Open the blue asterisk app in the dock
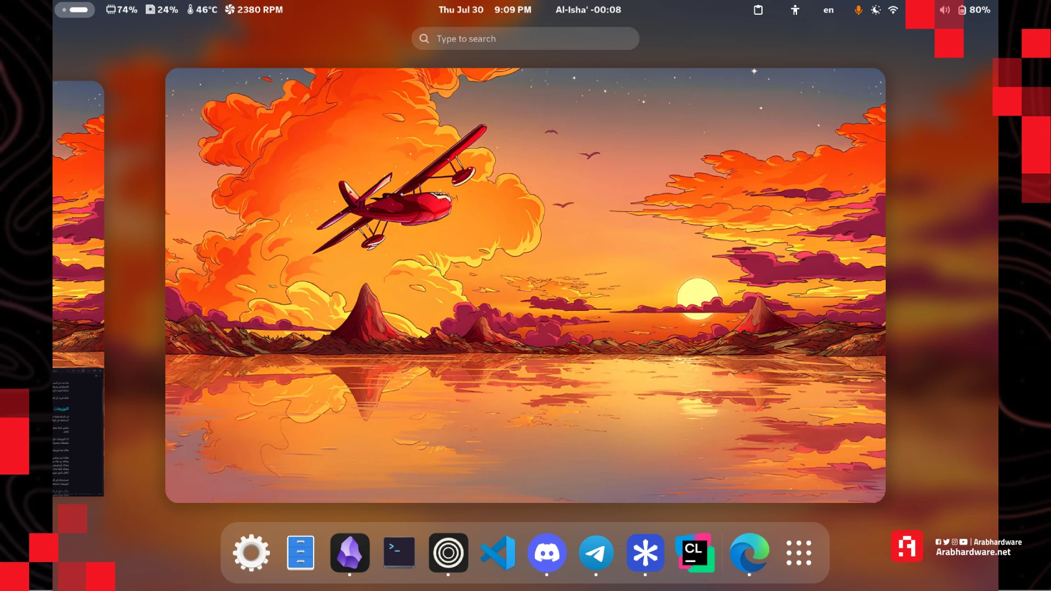The height and width of the screenshot is (591, 1051). pyautogui.click(x=645, y=553)
